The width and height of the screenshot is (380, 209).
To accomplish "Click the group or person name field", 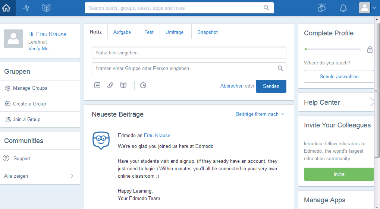I will pos(189,68).
